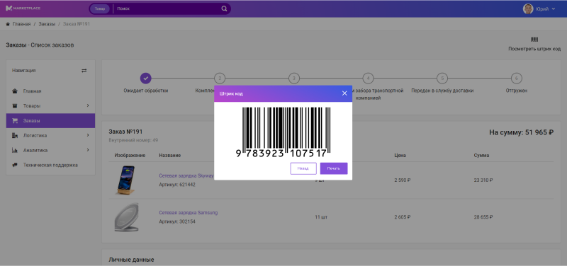Click the Техническая поддержка chat icon
Screen dimensions: 567x266
15,165
